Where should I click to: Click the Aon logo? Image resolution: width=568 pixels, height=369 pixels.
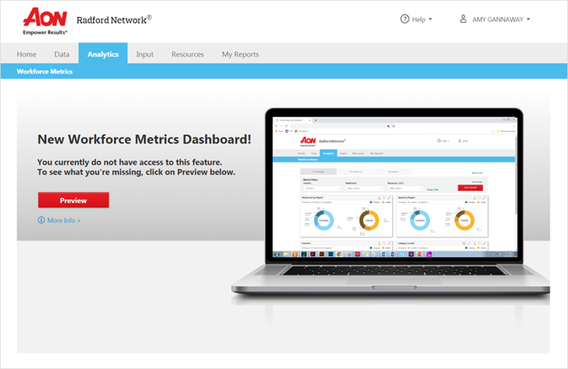[x=45, y=21]
